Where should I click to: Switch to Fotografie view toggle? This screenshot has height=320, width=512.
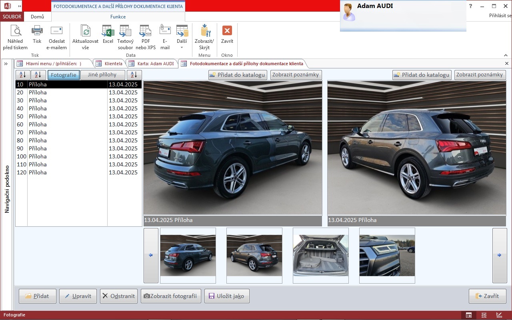64,75
